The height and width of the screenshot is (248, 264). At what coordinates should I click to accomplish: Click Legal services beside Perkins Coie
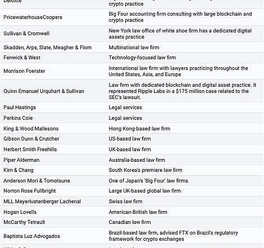pyautogui.click(x=125, y=118)
